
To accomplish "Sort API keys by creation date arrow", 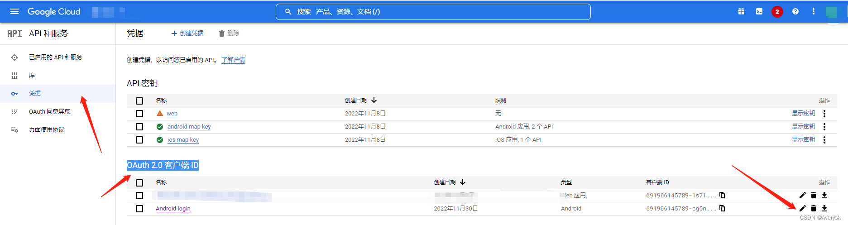I will tap(374, 100).
